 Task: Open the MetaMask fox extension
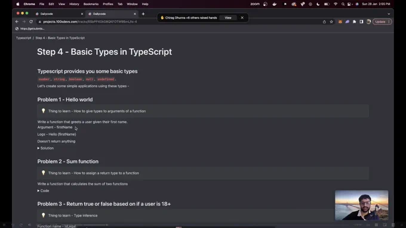340,21
